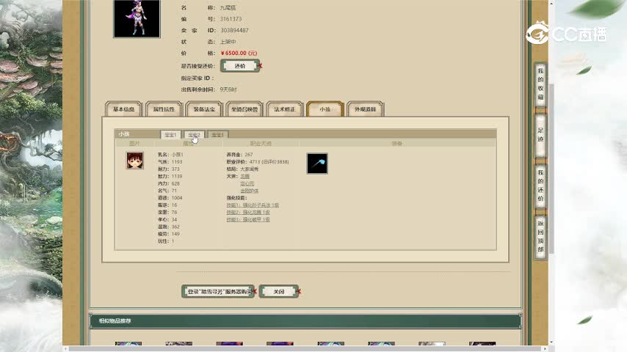
Task: Switch to 宝宝2 sub-tab
Action: coord(194,135)
